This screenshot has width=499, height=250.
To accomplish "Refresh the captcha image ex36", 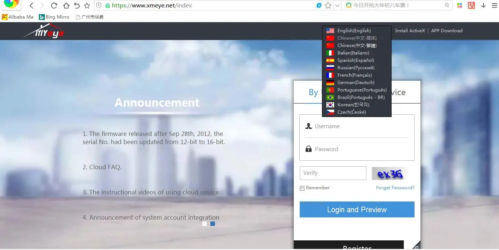I will pos(390,173).
